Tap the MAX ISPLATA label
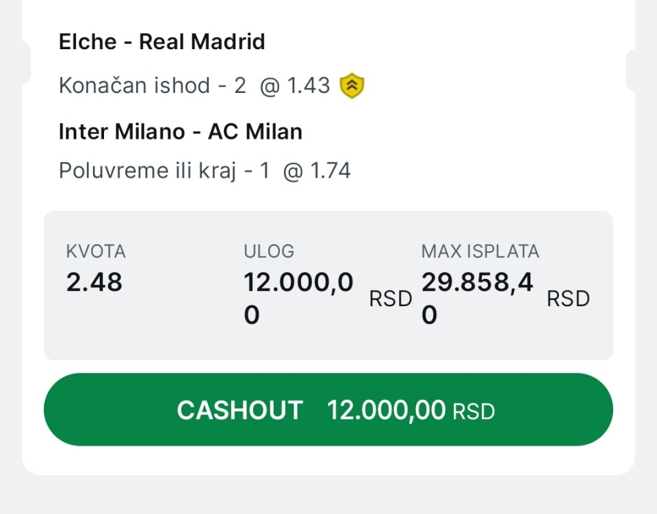The height and width of the screenshot is (514, 657). [x=480, y=252]
